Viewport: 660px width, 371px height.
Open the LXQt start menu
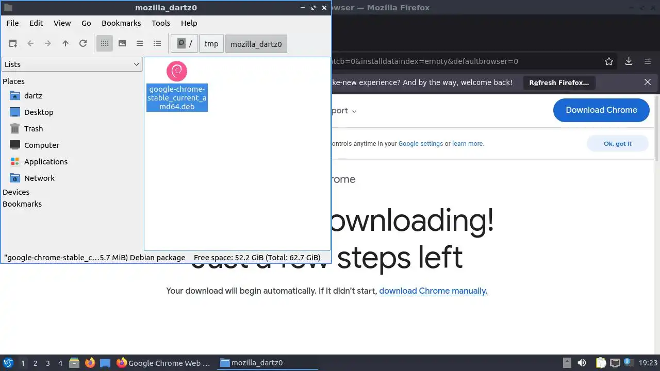coord(8,363)
